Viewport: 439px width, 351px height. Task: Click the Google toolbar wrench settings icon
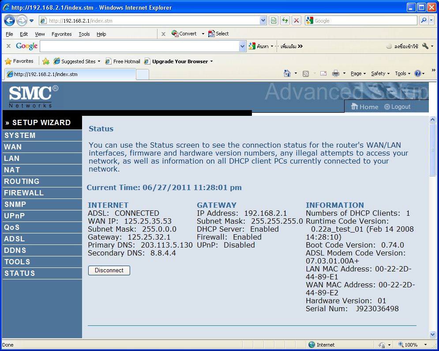(x=425, y=46)
